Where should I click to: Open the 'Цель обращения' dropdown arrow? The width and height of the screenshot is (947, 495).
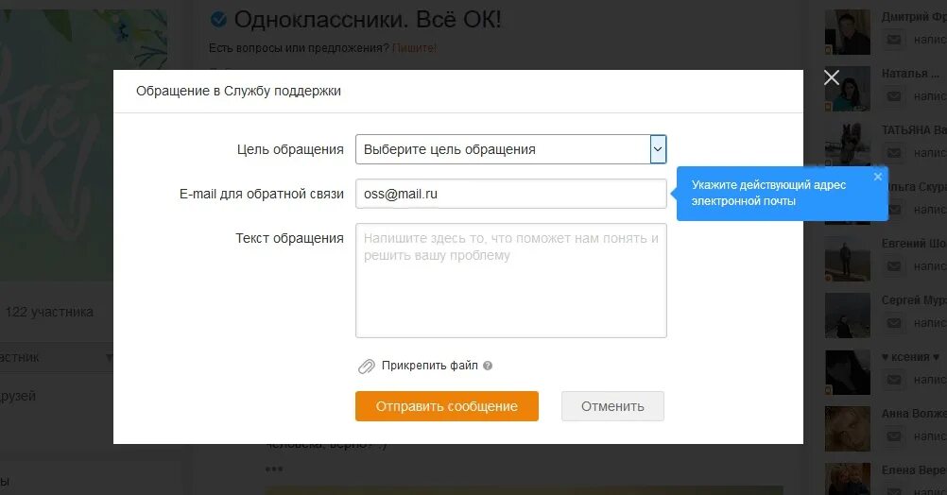(x=658, y=149)
